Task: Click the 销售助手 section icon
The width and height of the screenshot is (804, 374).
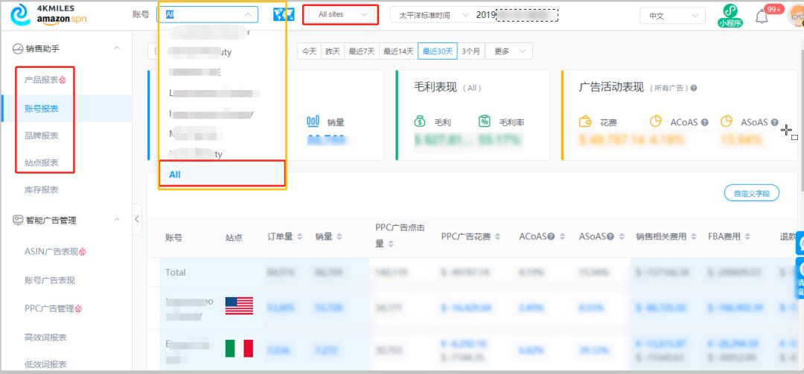Action: (17, 48)
